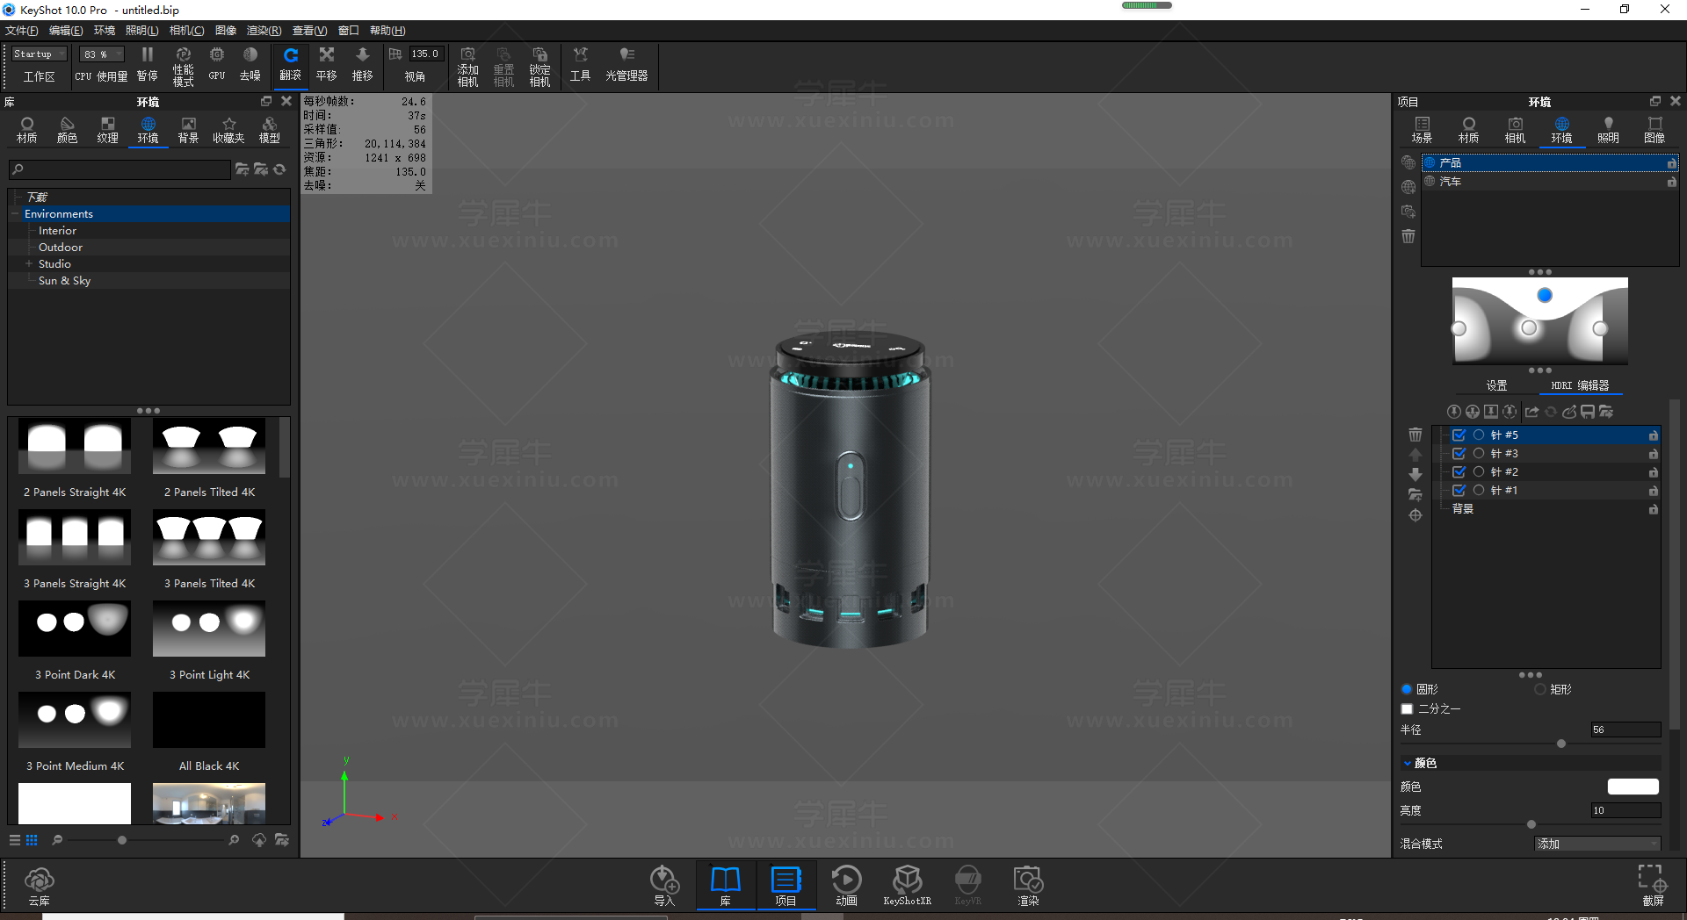Switch to library 材质 materials tab
This screenshot has width=1687, height=920.
(x=27, y=130)
